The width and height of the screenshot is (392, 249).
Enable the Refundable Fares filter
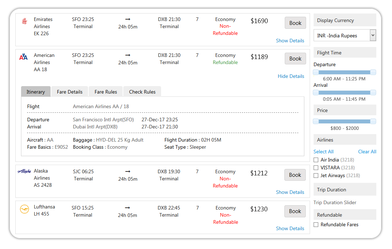[x=315, y=224]
